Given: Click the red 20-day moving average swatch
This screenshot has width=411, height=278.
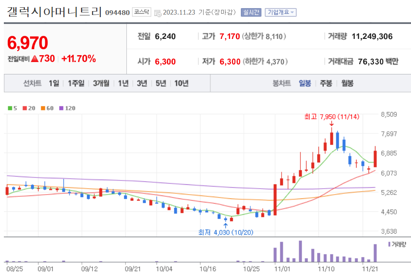Looking at the screenshot, I should pyautogui.click(x=25, y=108).
